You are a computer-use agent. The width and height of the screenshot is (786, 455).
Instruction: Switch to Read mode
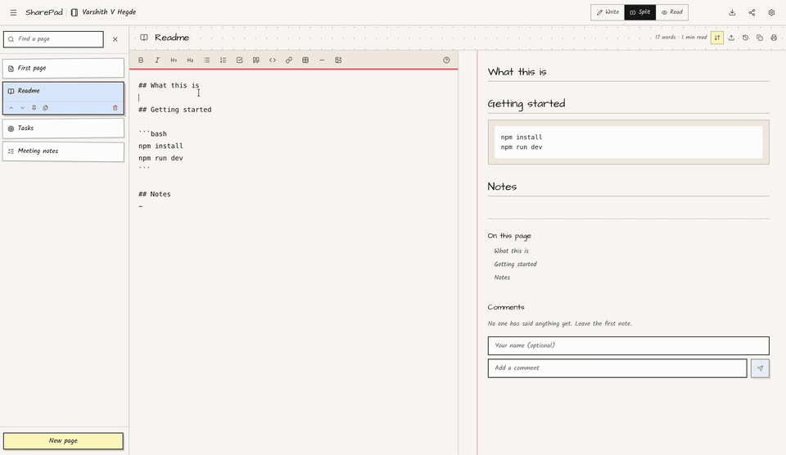tap(671, 12)
